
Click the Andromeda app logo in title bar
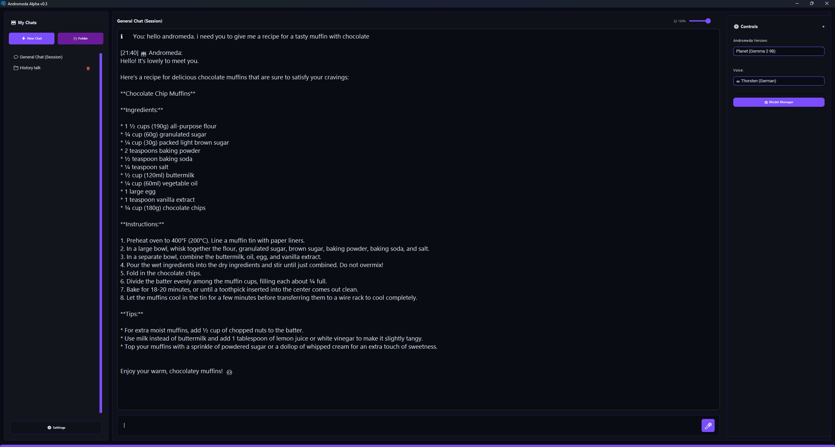[4, 4]
